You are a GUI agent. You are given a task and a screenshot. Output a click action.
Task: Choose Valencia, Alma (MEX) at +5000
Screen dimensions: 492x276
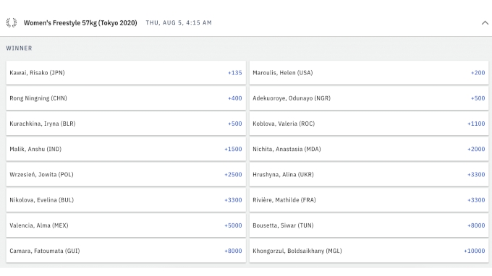coord(126,225)
